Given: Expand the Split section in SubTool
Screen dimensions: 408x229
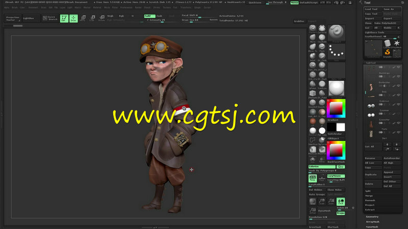Looking at the screenshot, I should (x=368, y=191).
